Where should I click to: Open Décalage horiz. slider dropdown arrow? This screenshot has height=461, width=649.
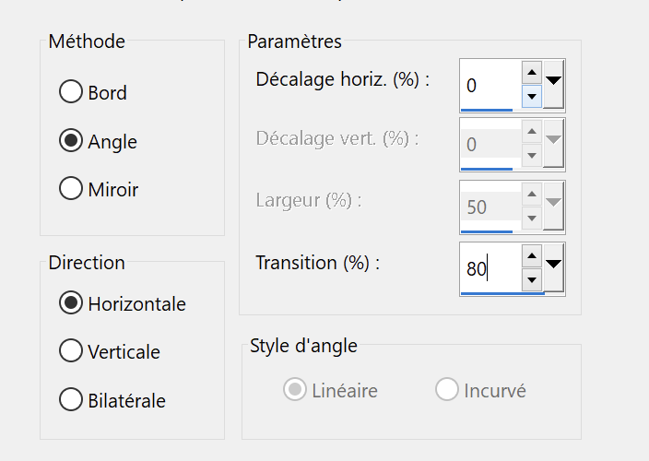(553, 81)
